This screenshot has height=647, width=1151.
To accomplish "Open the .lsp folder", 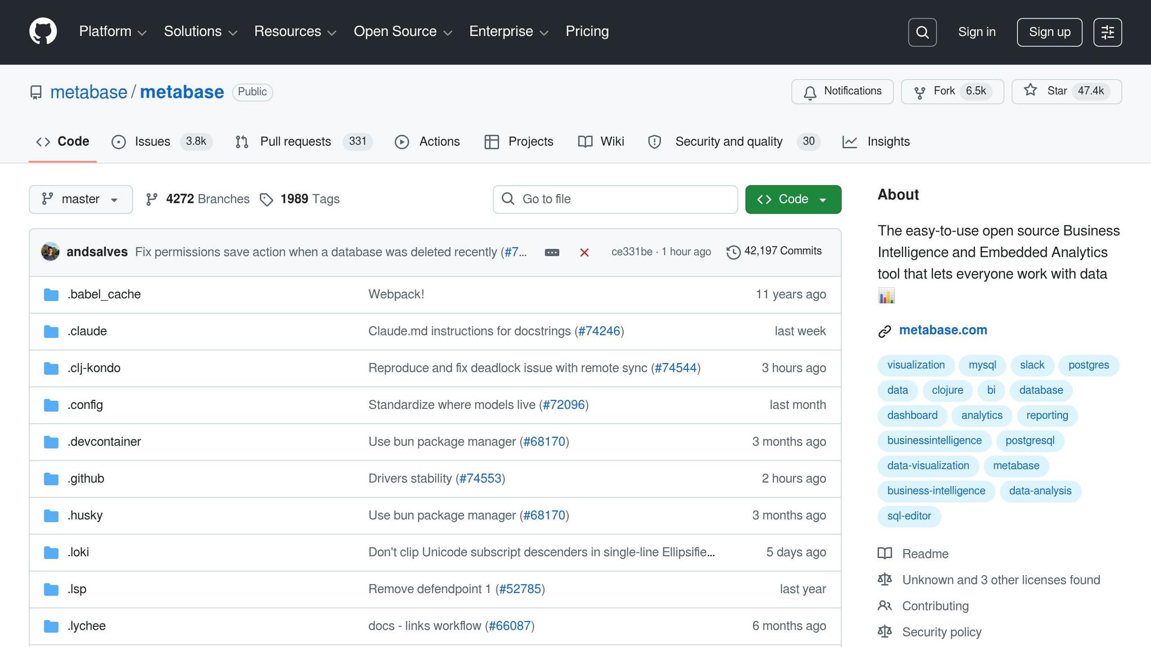I will (77, 589).
